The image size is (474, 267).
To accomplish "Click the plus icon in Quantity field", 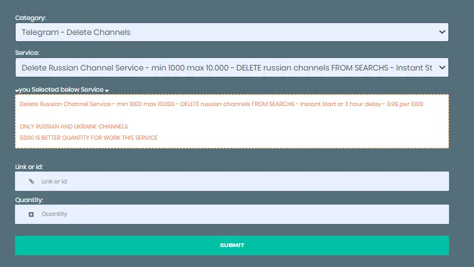I will coord(31,214).
